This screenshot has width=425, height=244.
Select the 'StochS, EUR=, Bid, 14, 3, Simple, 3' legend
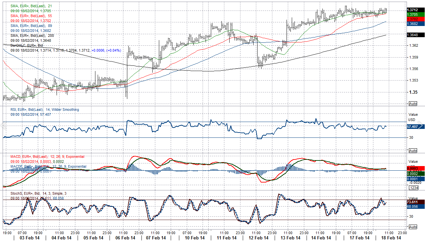coord(38,193)
